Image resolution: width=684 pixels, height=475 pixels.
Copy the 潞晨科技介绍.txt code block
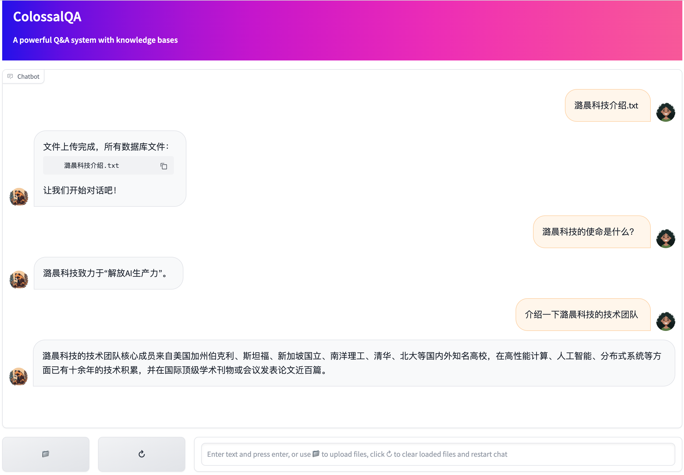click(164, 166)
